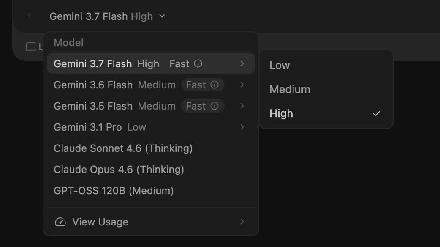Viewport: 440px width, 247px height.
Task: Select Claude Sonnet 4.6 (Thinking) model
Action: click(151, 148)
